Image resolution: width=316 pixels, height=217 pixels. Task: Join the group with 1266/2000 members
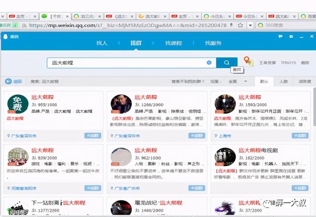click(x=197, y=136)
